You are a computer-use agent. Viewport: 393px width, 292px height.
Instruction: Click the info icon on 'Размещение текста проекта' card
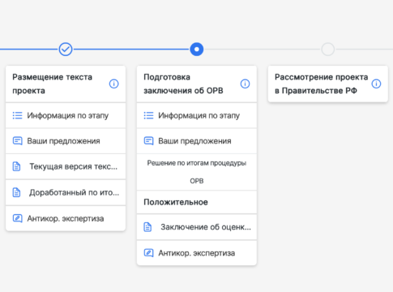(113, 84)
